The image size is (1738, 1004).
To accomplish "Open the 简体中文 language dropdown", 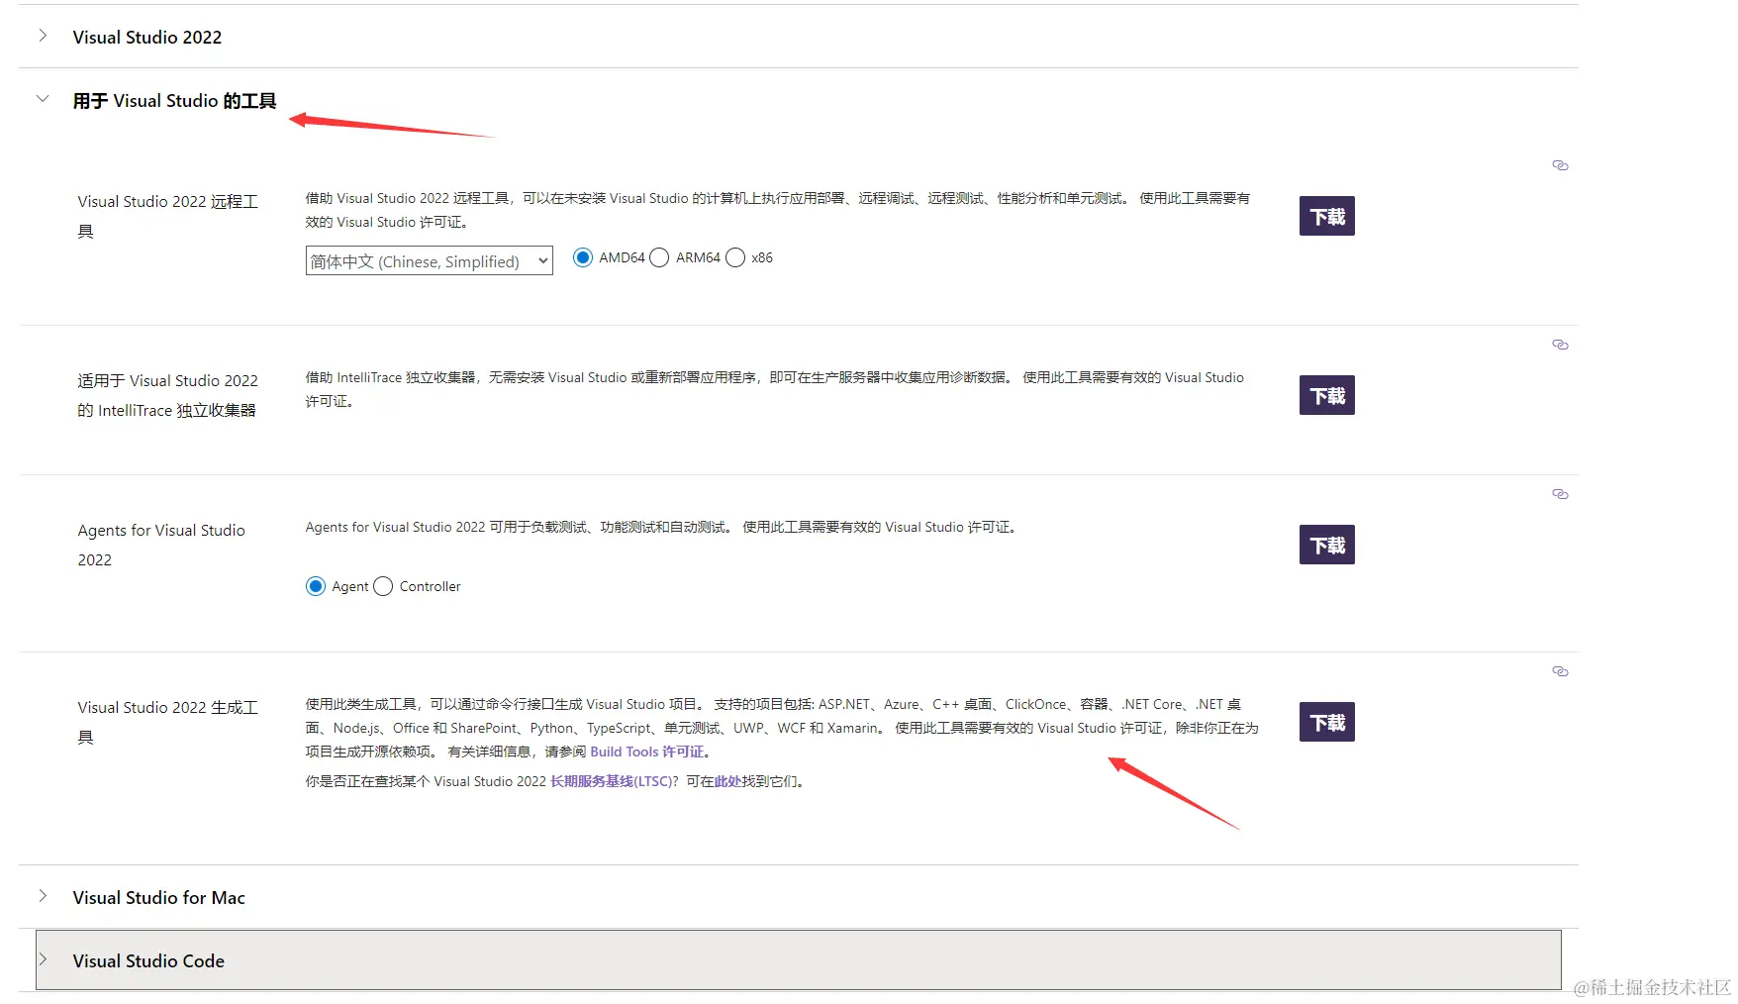I will pos(429,260).
